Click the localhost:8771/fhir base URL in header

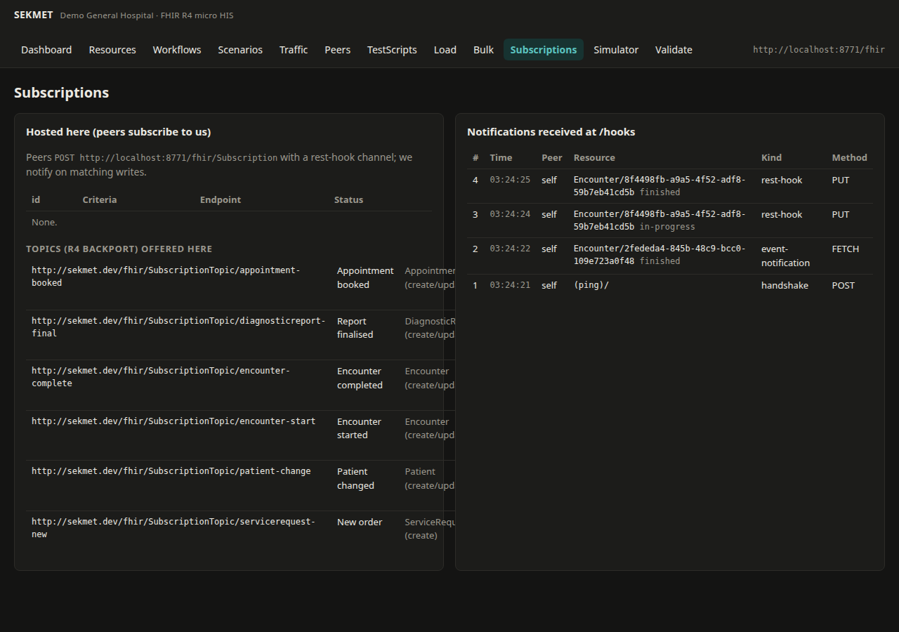[x=819, y=50]
